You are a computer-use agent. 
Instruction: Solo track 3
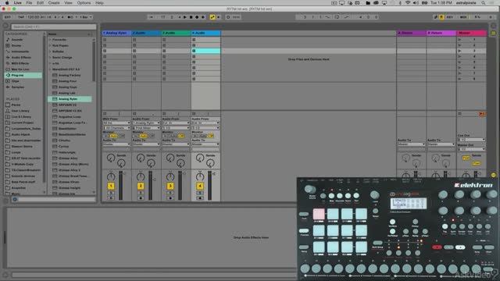point(170,193)
